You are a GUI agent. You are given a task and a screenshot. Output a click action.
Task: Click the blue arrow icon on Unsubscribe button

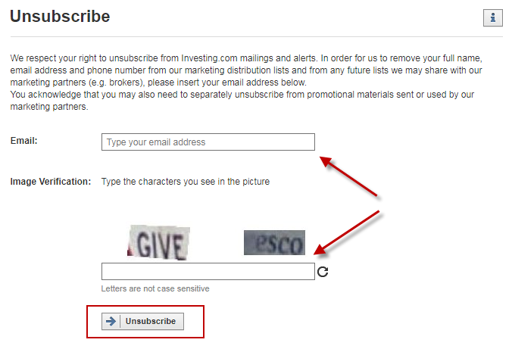(111, 321)
